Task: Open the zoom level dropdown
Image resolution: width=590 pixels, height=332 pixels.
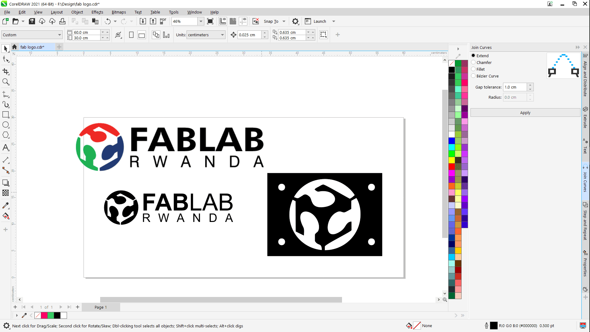Action: click(x=201, y=21)
